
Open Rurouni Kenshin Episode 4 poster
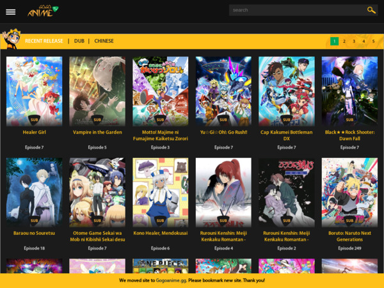(x=223, y=192)
